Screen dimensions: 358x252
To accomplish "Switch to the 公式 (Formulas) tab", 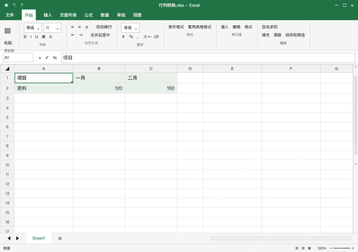I will [89, 15].
